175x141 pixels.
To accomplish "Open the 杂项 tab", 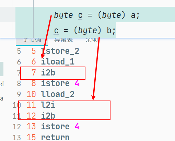I will pyautogui.click(x=92, y=40).
